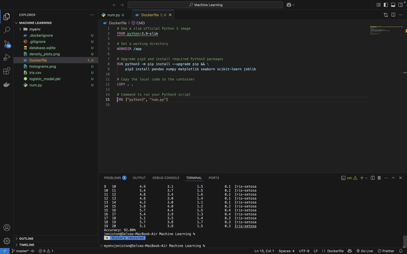The width and height of the screenshot is (407, 254).
Task: Open the Extensions view
Action: tap(7, 71)
